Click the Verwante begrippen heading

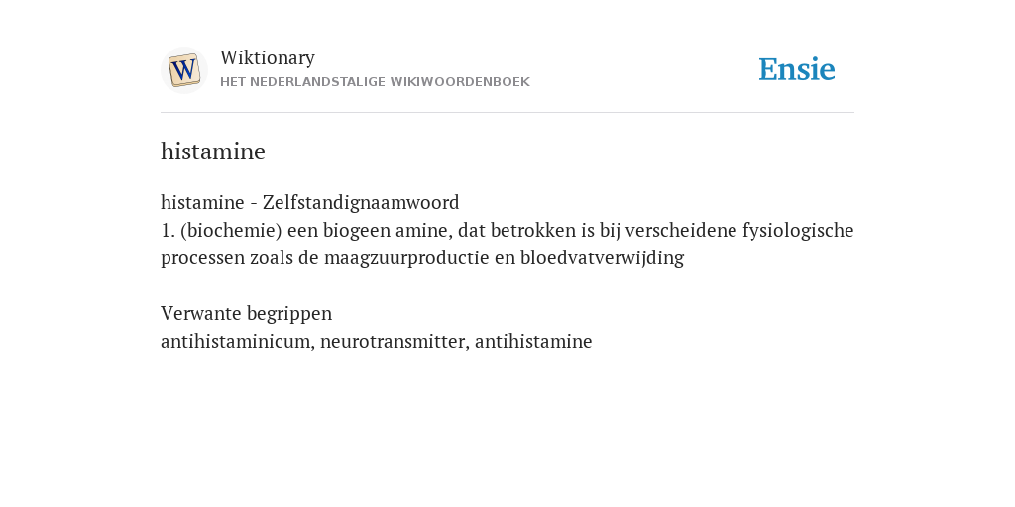(246, 314)
